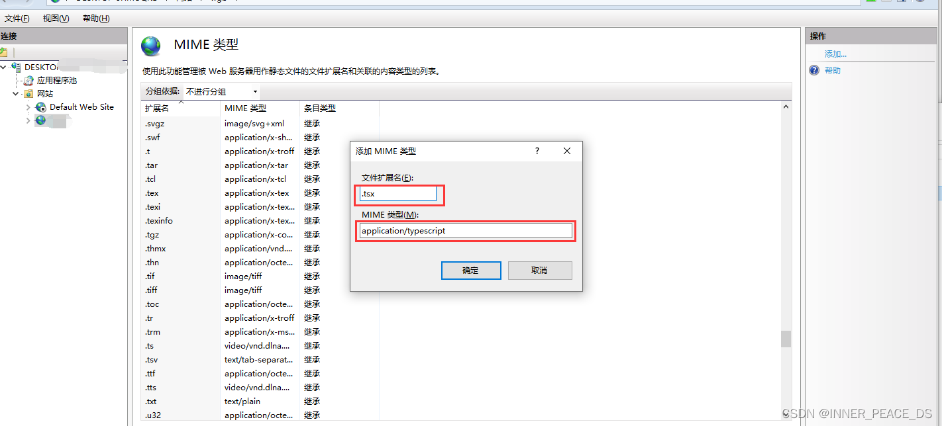Open the 帮助(H) menu
Viewport: 942px width, 426px height.
[96, 19]
